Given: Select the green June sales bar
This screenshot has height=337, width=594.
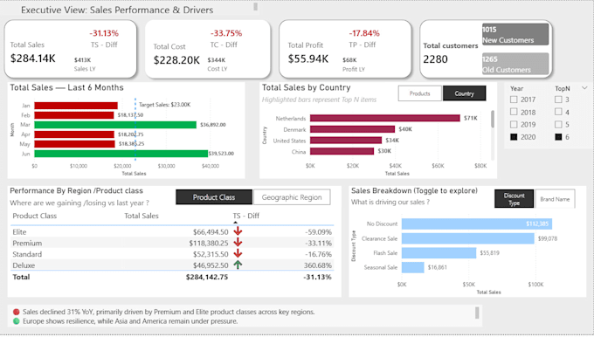Looking at the screenshot, I should [x=121, y=154].
